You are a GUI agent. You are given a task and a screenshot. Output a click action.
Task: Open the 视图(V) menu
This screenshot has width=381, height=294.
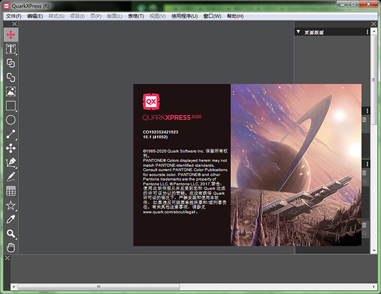click(157, 17)
